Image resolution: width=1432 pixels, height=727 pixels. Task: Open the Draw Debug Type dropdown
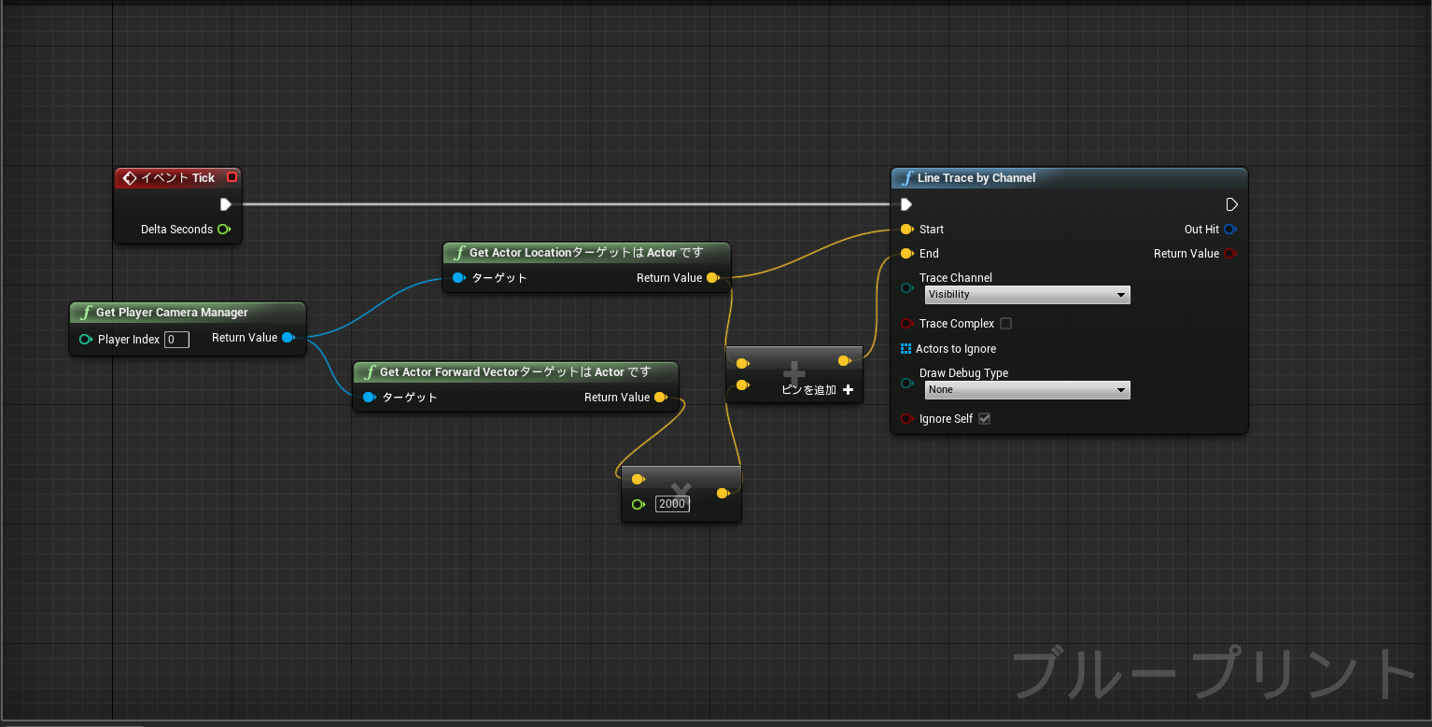point(1027,390)
